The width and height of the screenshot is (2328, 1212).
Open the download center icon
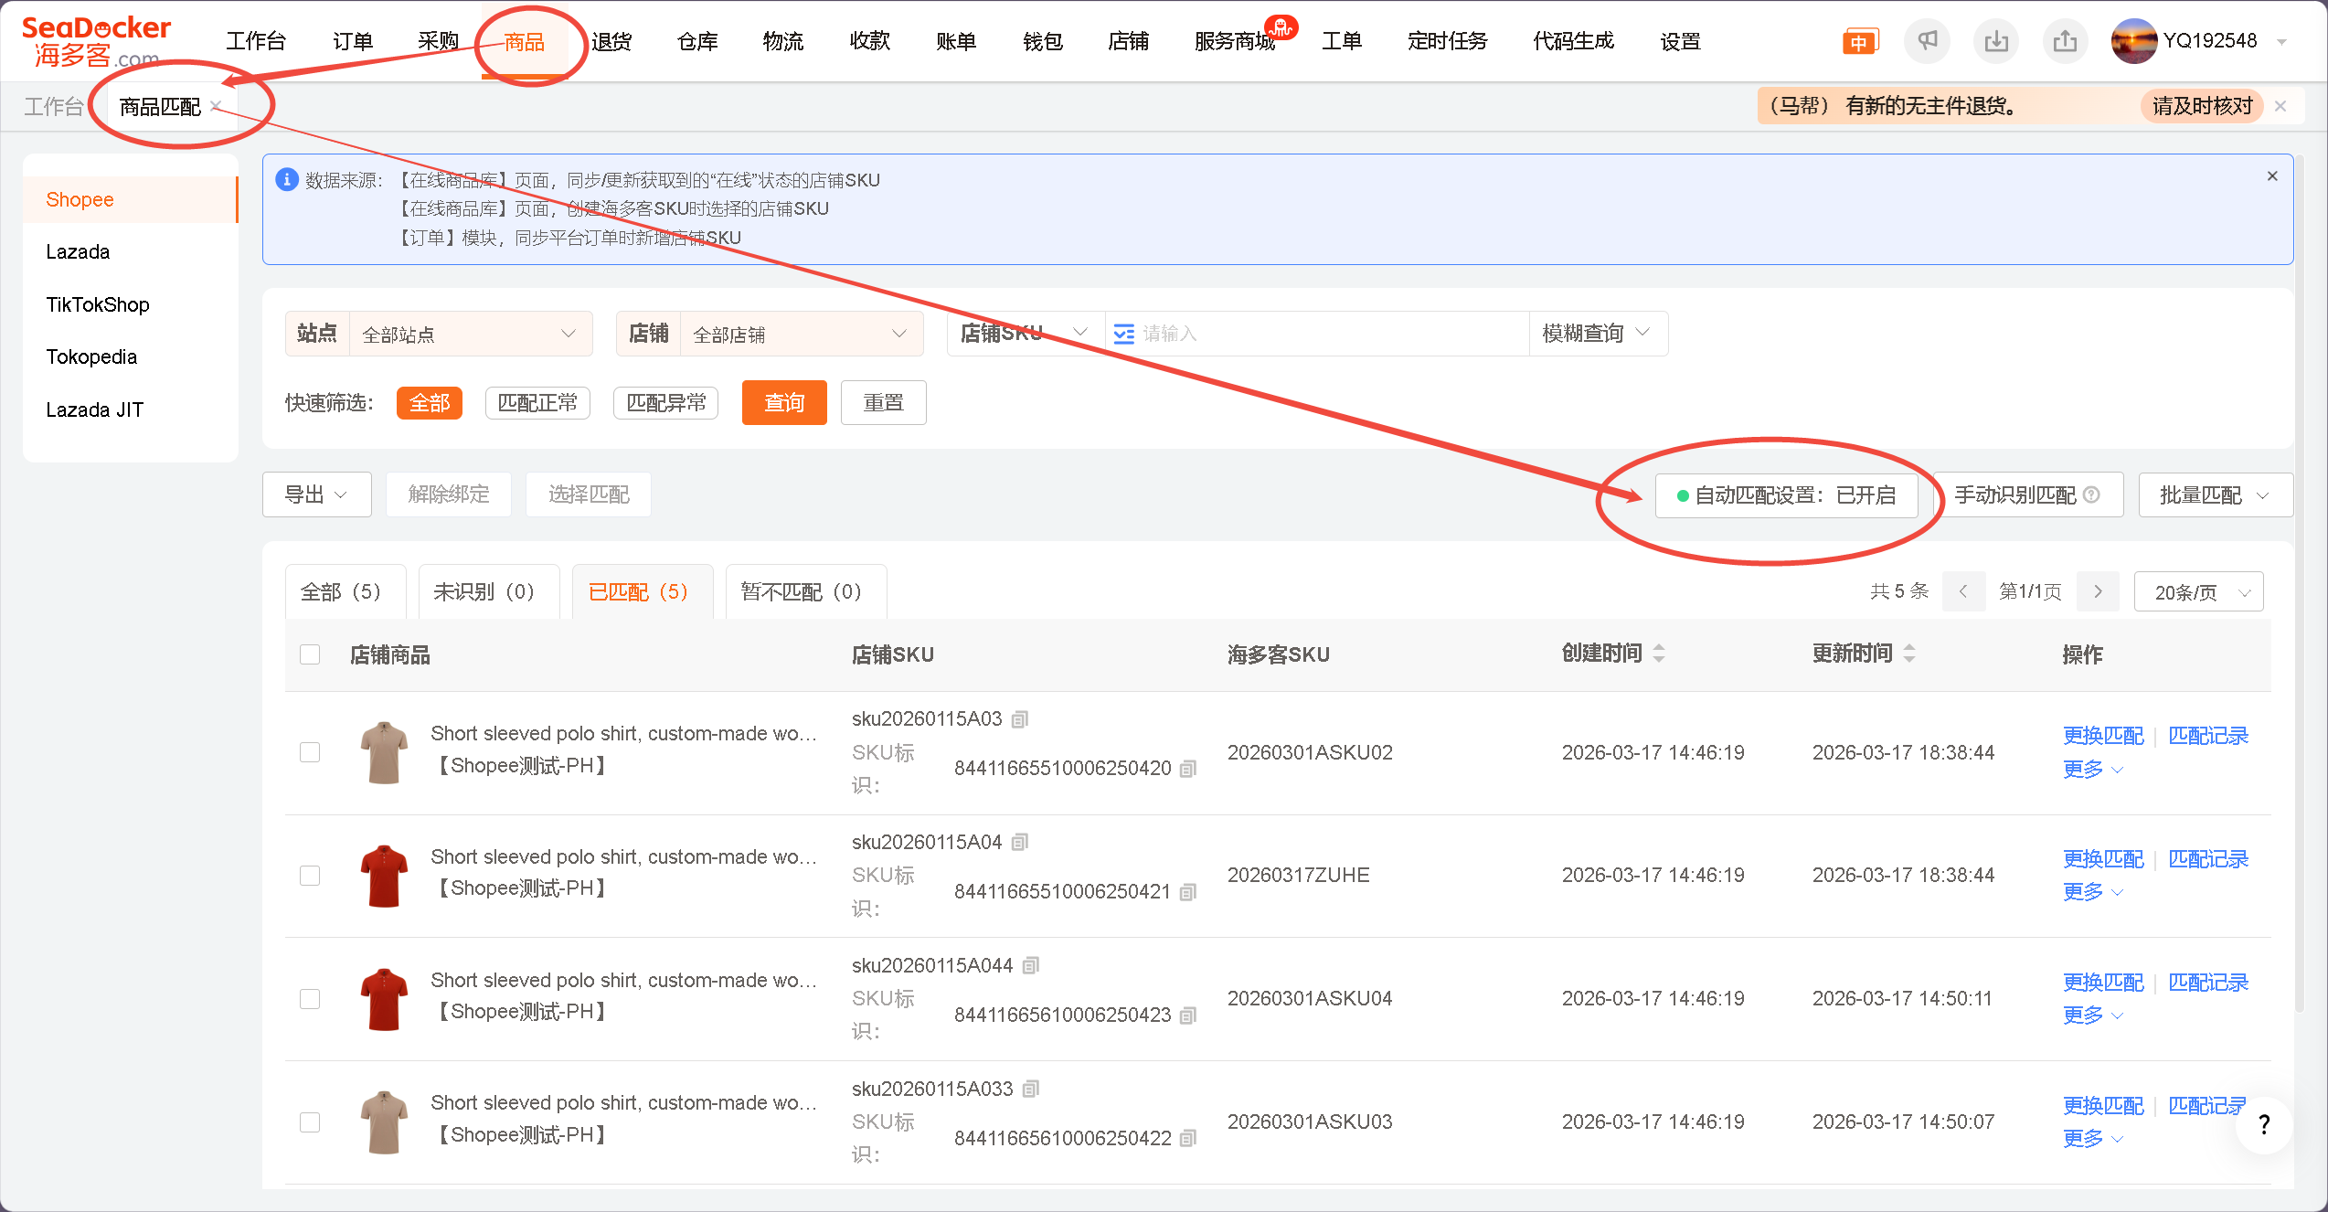(x=1996, y=41)
